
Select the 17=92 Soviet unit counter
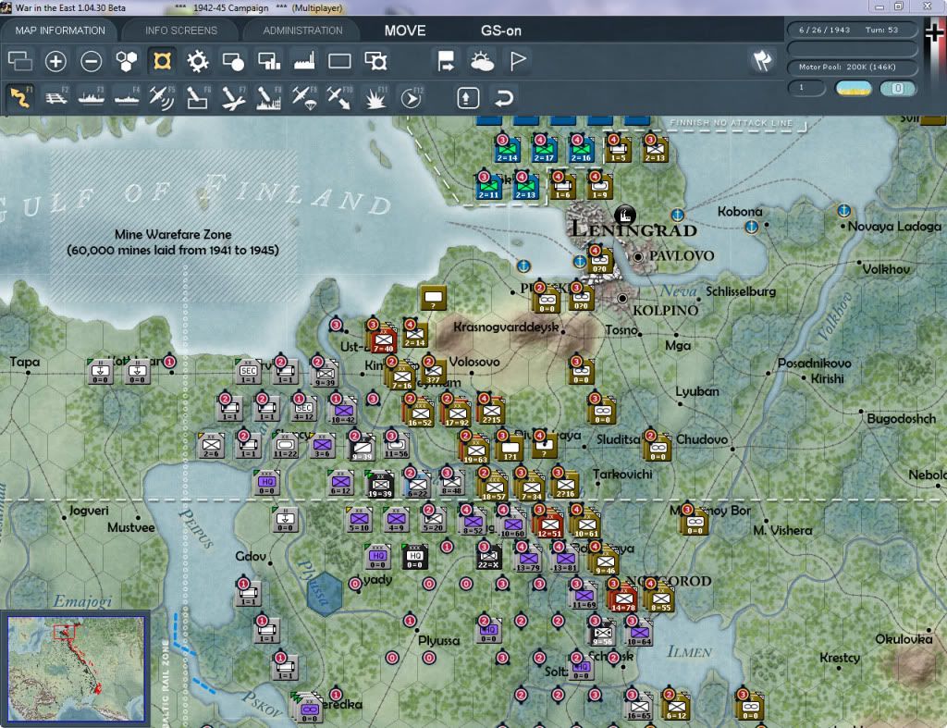(457, 412)
